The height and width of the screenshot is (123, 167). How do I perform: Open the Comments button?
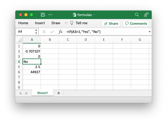[x=136, y=23]
